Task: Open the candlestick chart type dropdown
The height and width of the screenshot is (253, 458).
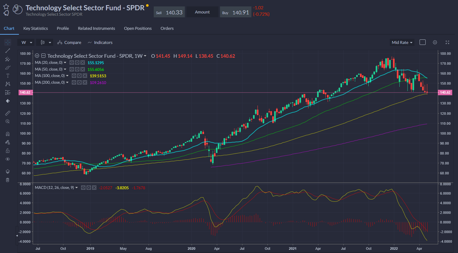Action: coord(45,42)
